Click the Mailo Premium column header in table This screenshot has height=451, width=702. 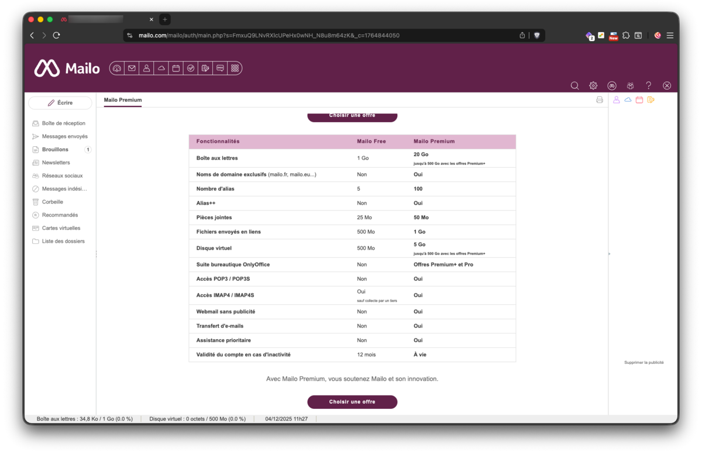[x=434, y=142]
